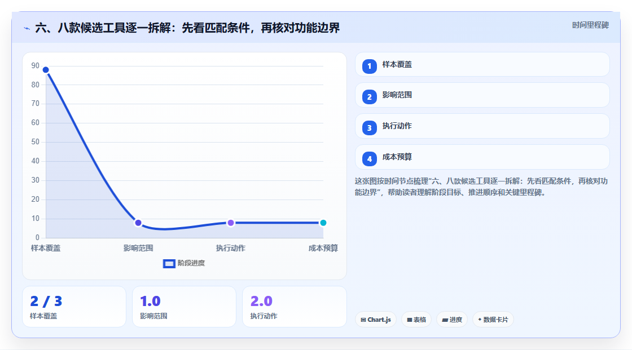Select the purple 执行动作 data point

pyautogui.click(x=231, y=223)
